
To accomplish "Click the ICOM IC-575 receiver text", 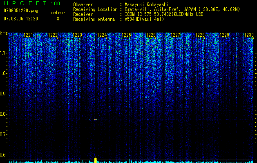I will coord(164,14).
